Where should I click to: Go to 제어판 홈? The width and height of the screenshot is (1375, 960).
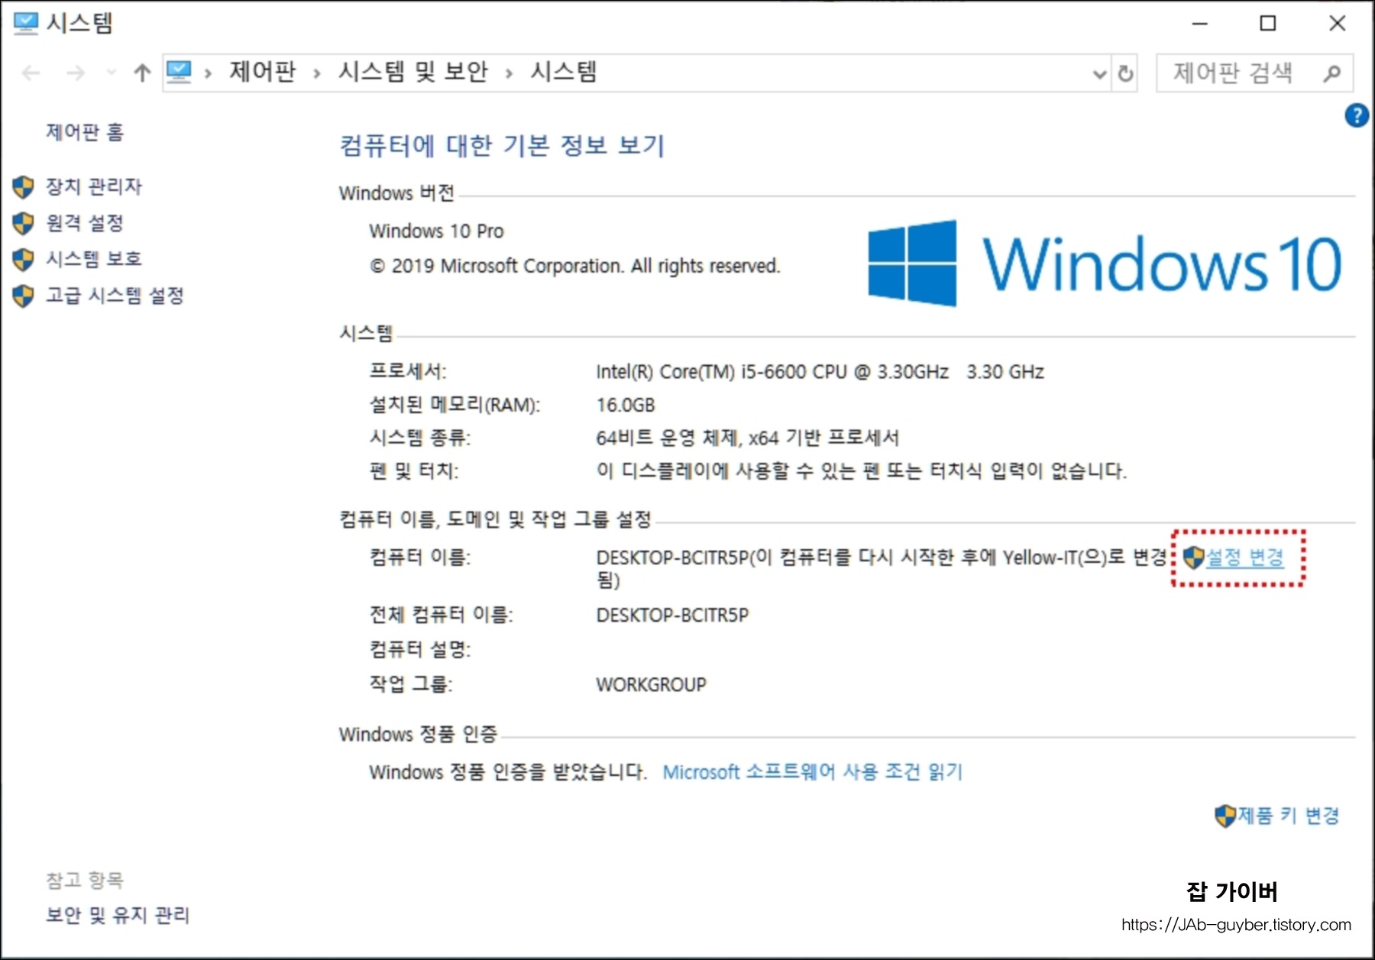pyautogui.click(x=85, y=132)
